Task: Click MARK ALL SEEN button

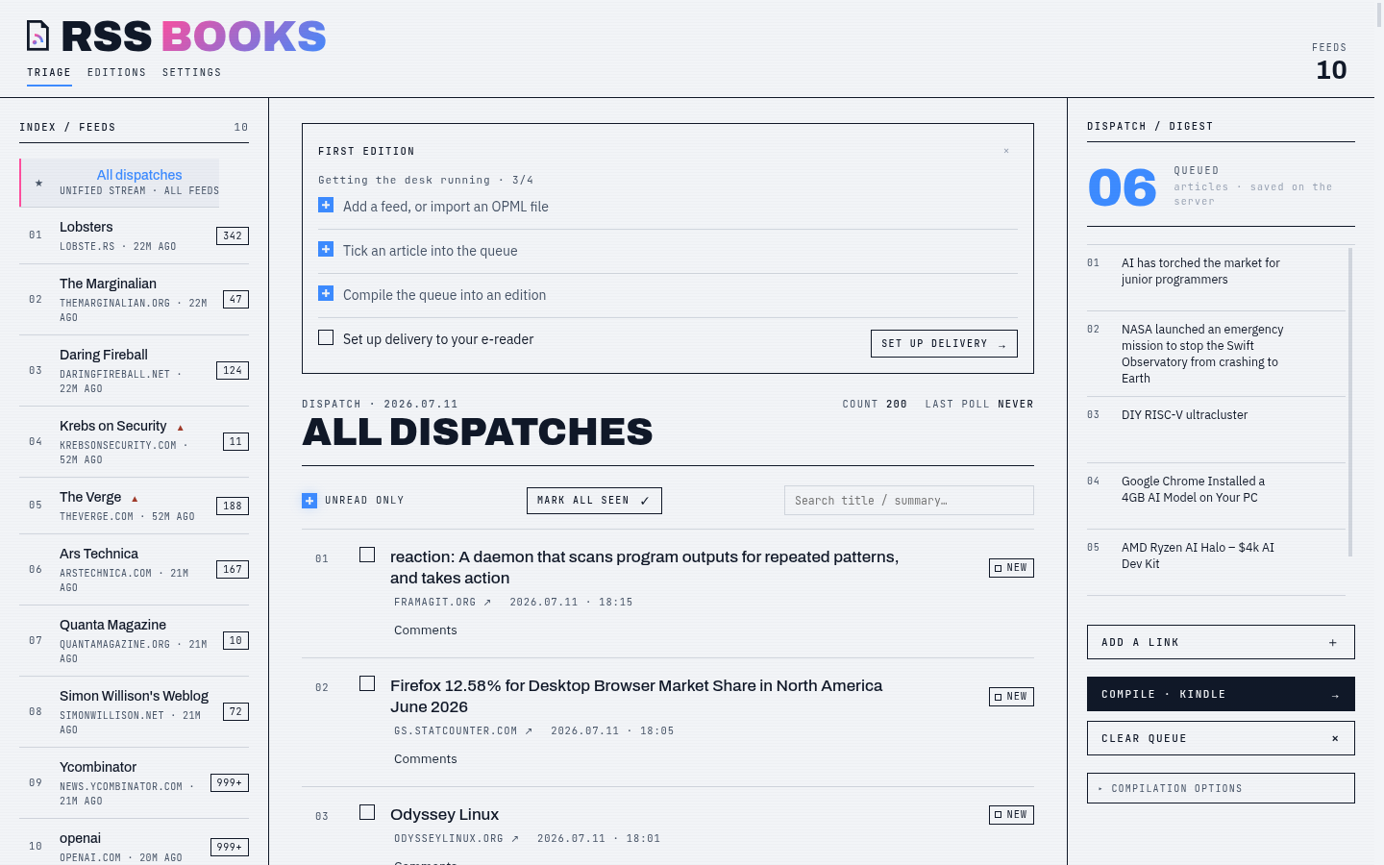Action: coord(594,501)
